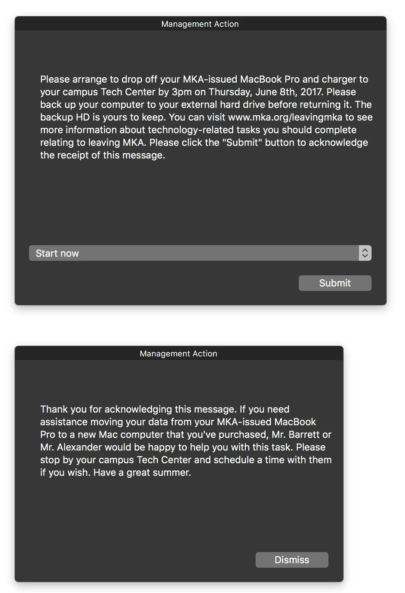
Task: Select the bottom dialog's "Management Action" title bar
Action: pos(179,353)
